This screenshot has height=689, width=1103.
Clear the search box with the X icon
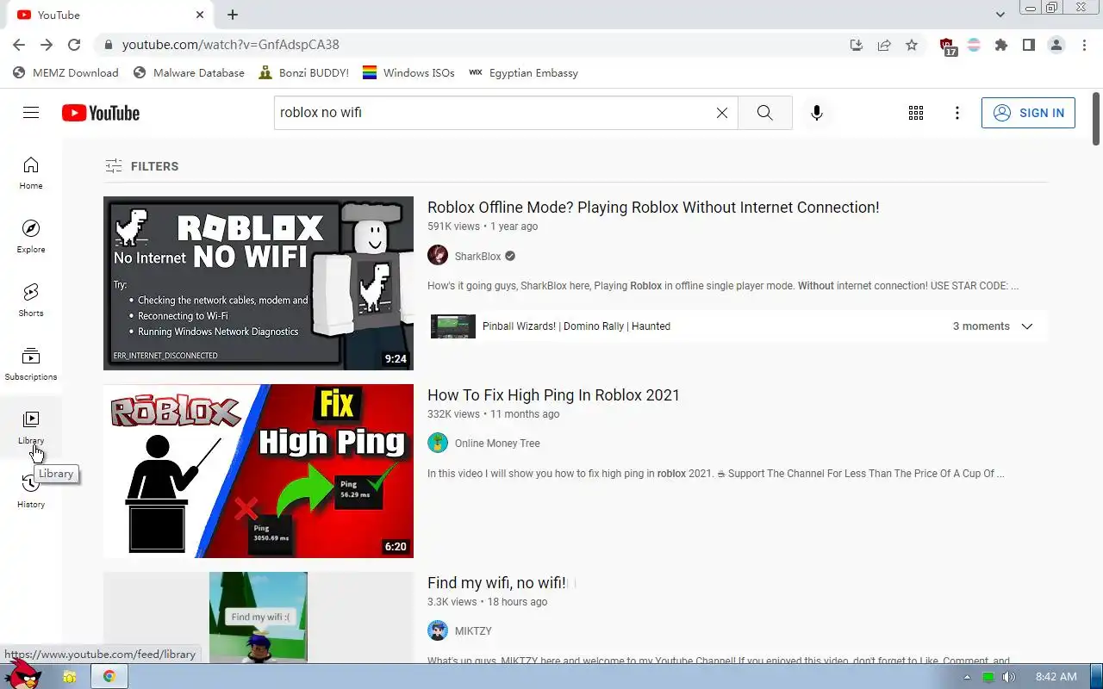pos(722,113)
